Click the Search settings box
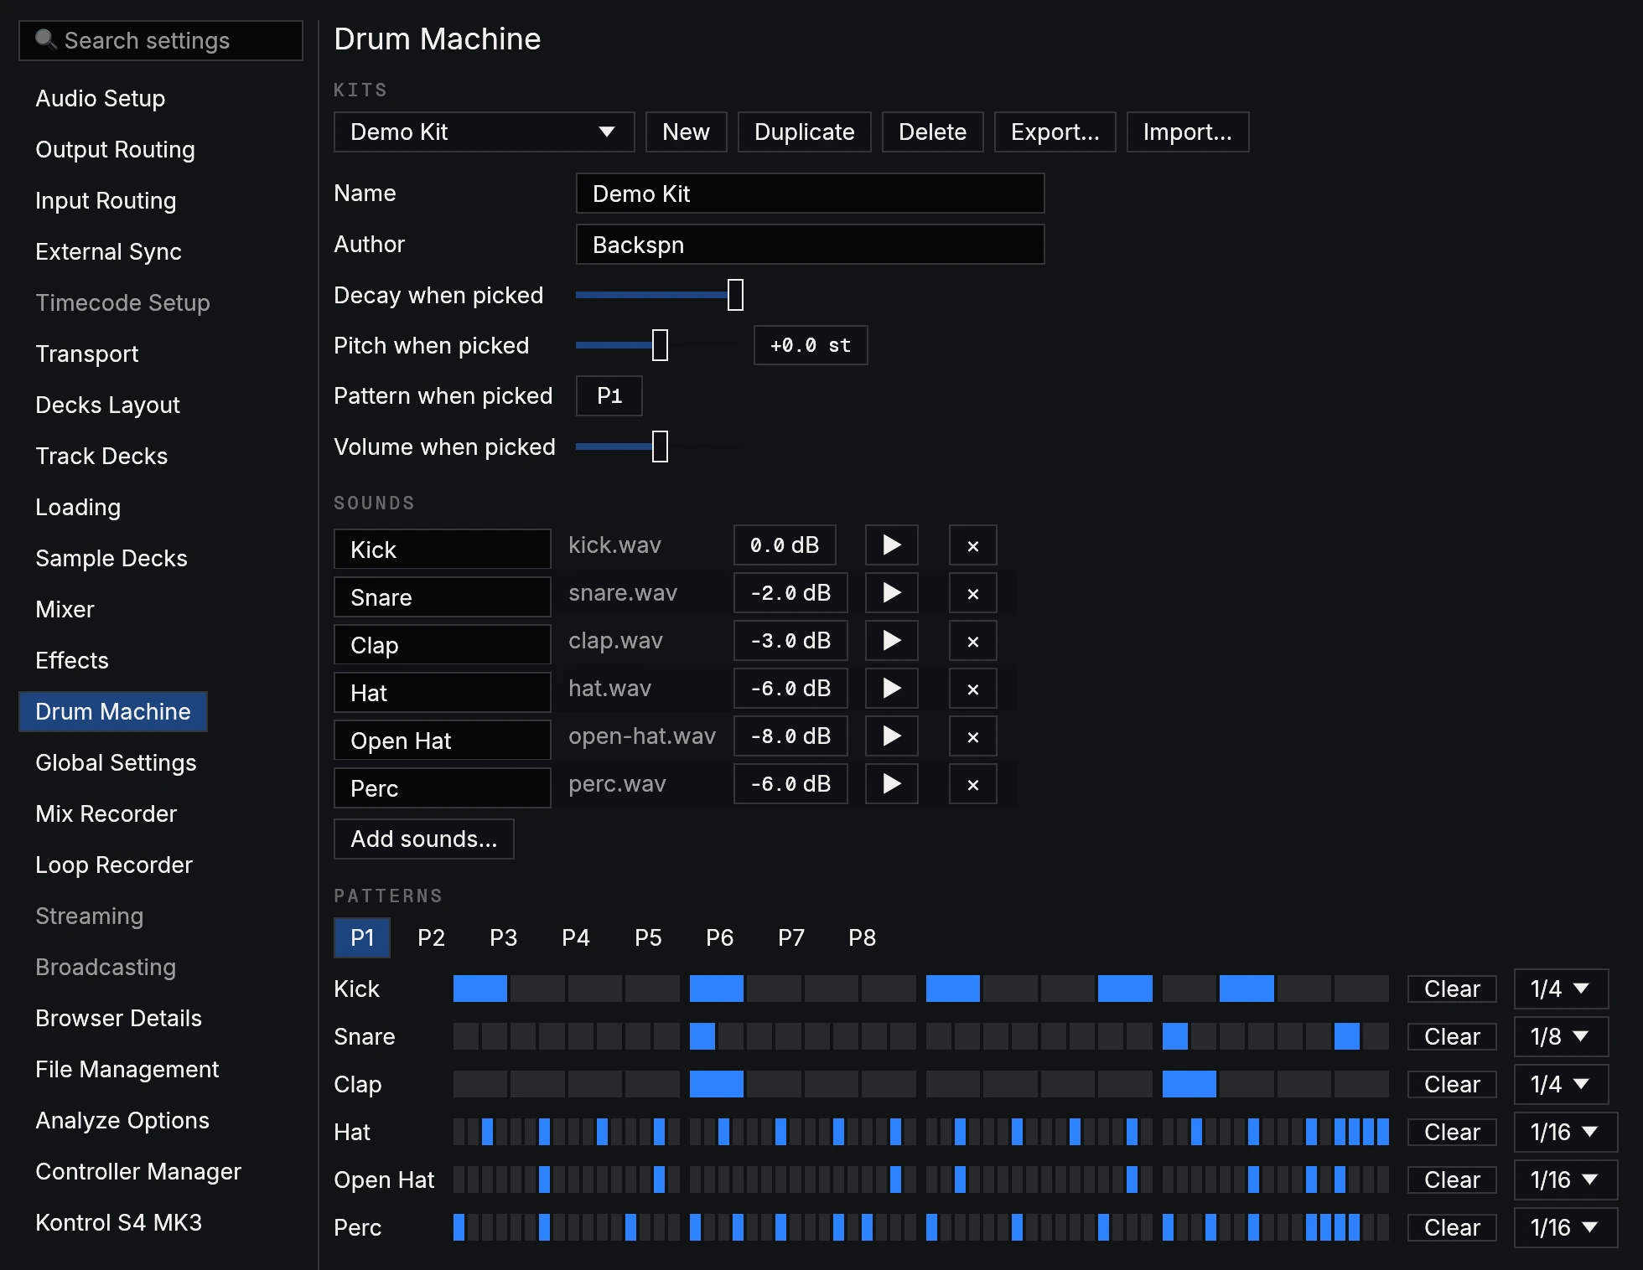The width and height of the screenshot is (1643, 1270). [161, 40]
